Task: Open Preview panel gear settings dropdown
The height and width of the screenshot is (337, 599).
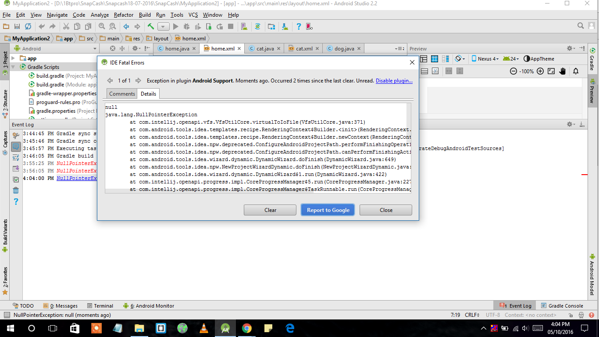Action: click(571, 48)
